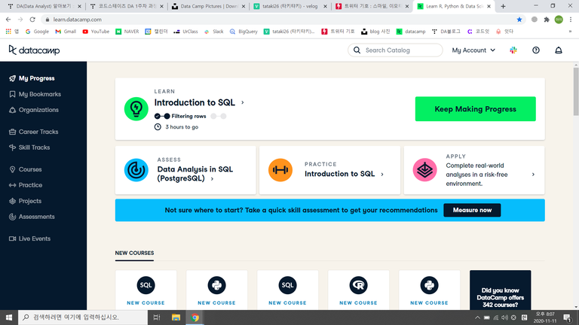Reload the page in Chrome
Image resolution: width=579 pixels, height=325 pixels.
[32, 20]
